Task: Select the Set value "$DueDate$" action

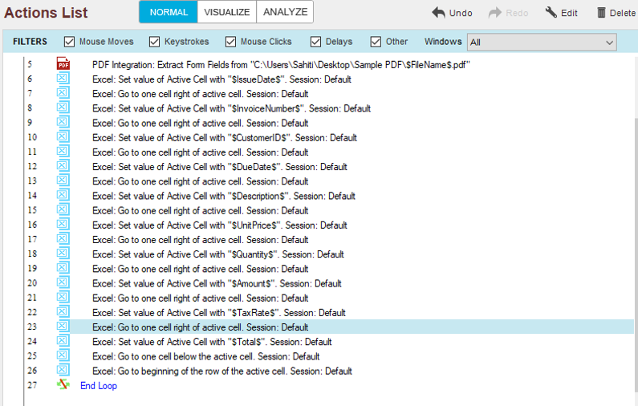Action: (220, 167)
